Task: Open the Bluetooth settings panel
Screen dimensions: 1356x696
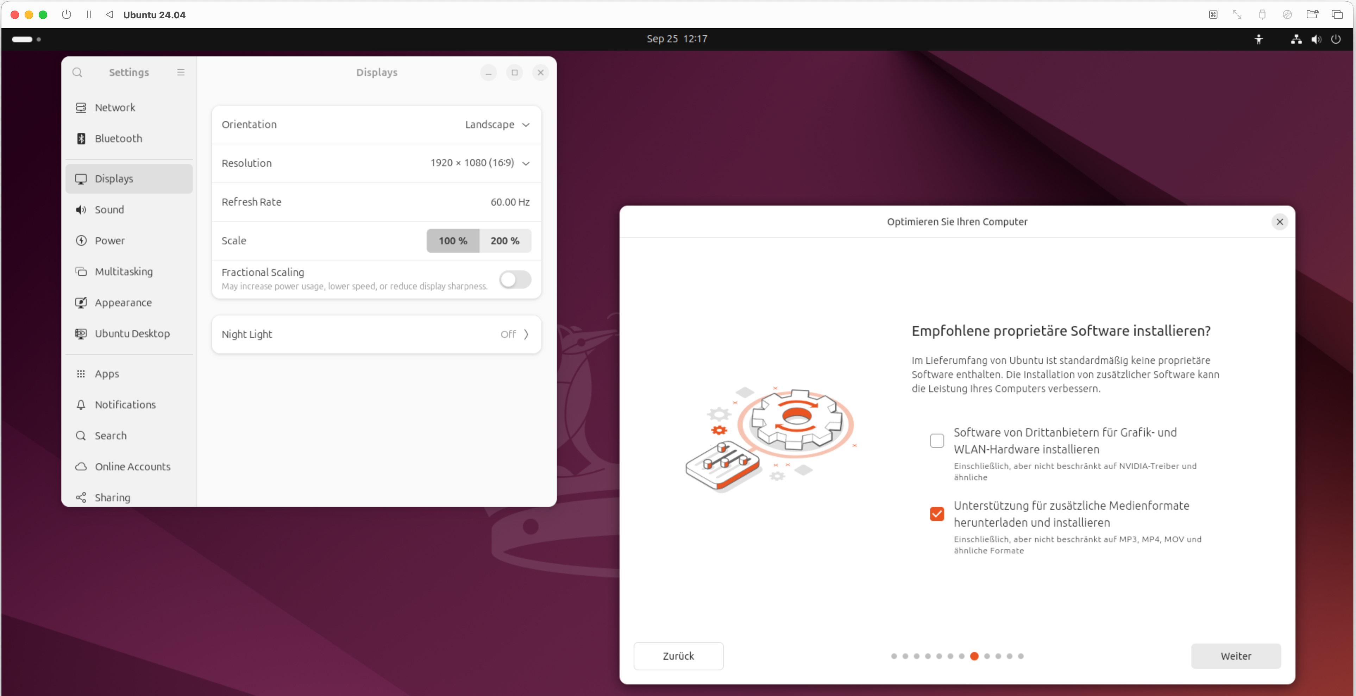Action: (x=129, y=138)
